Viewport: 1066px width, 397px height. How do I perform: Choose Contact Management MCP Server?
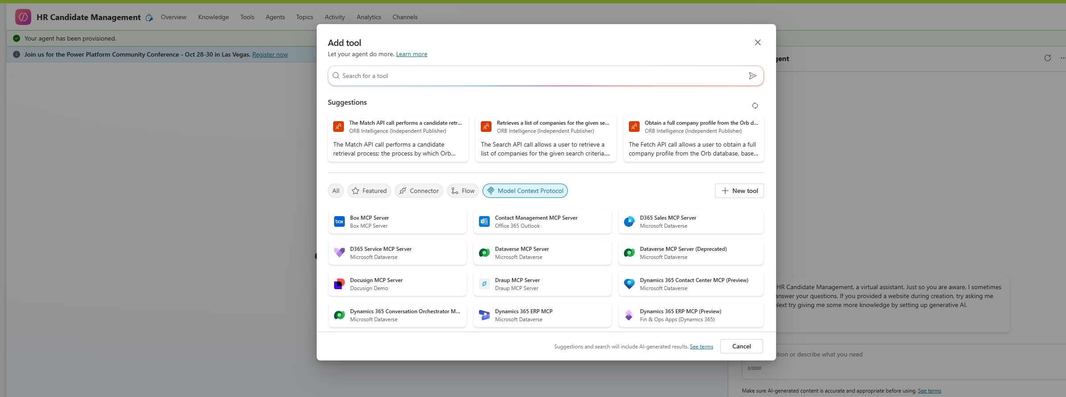[542, 222]
